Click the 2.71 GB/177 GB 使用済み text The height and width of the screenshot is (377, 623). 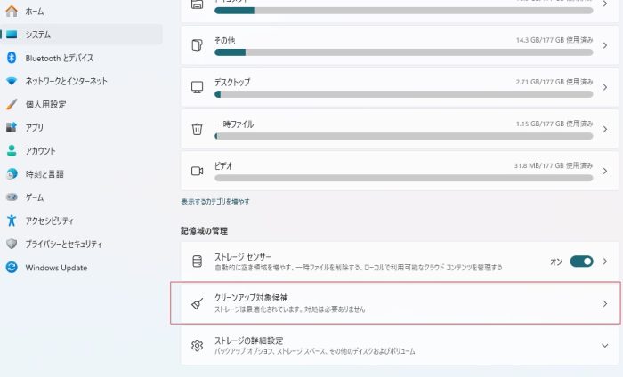pyautogui.click(x=554, y=82)
